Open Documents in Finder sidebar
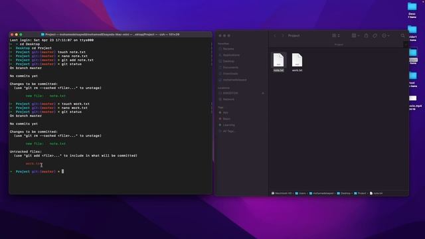 230,68
